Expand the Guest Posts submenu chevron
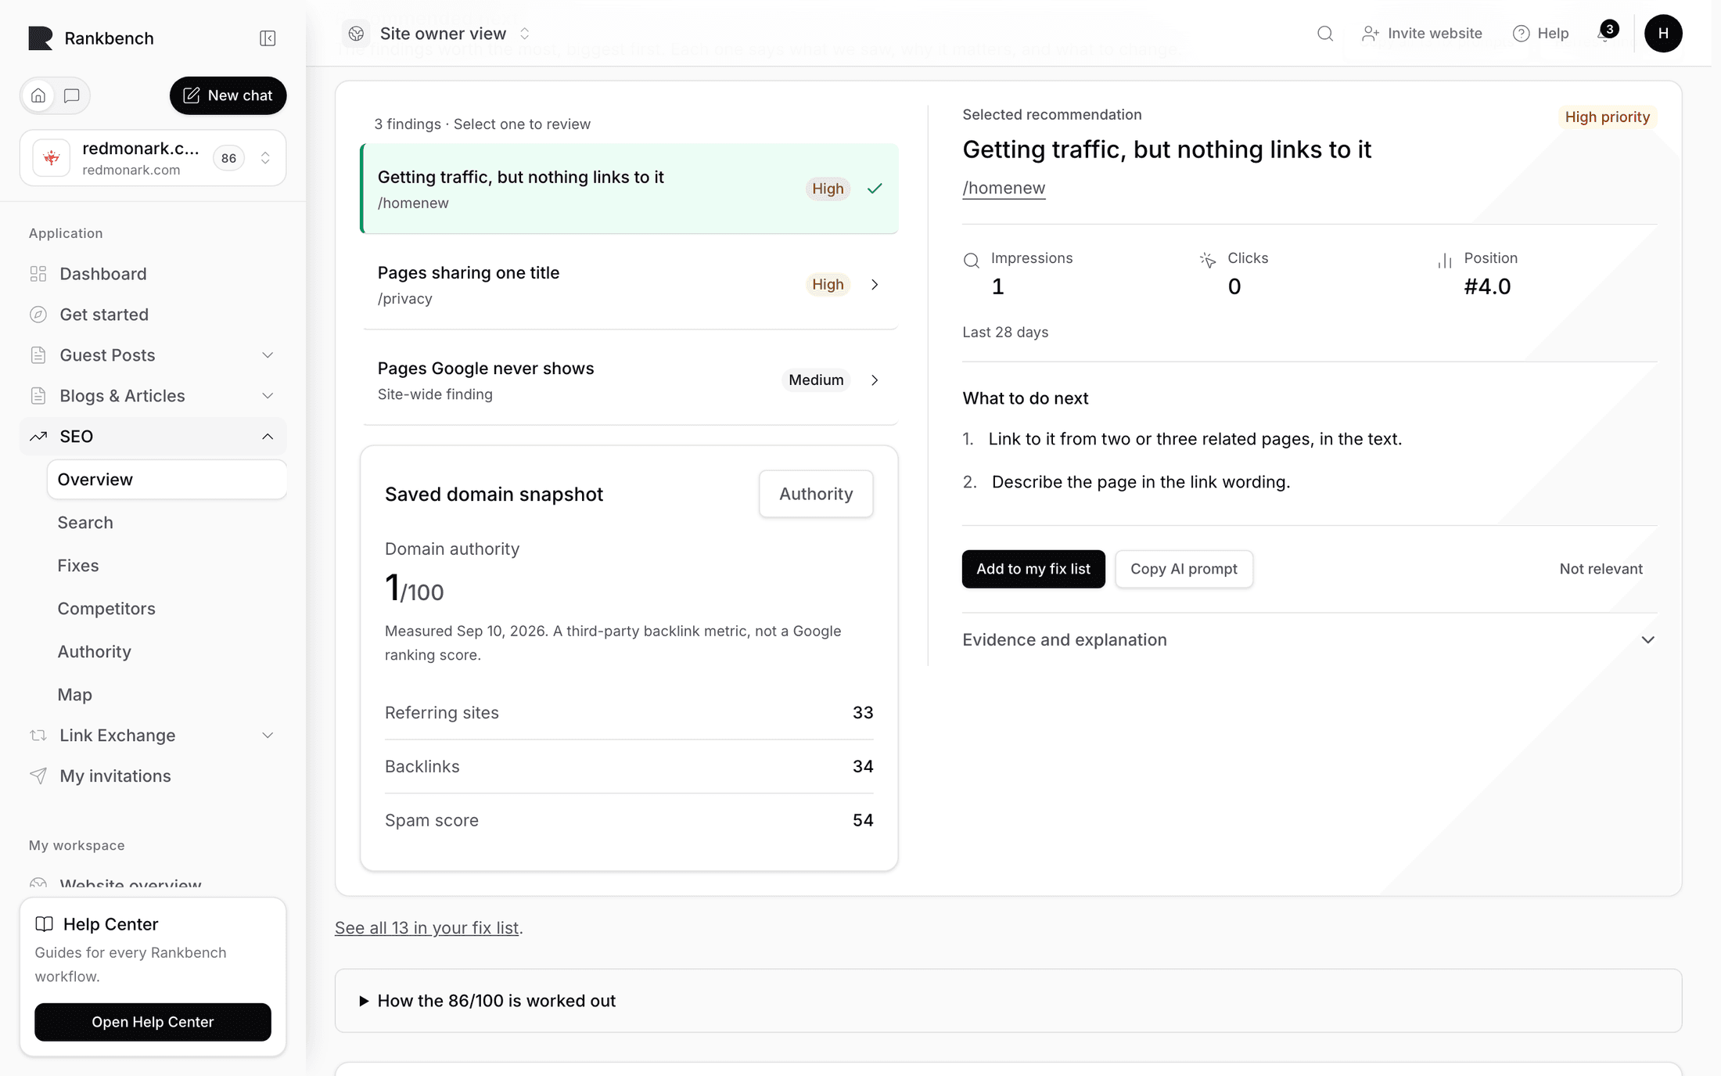This screenshot has height=1076, width=1721. pos(268,355)
